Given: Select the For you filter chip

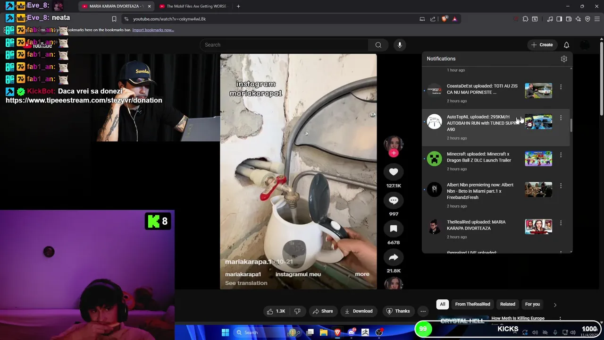Looking at the screenshot, I should tap(532, 304).
